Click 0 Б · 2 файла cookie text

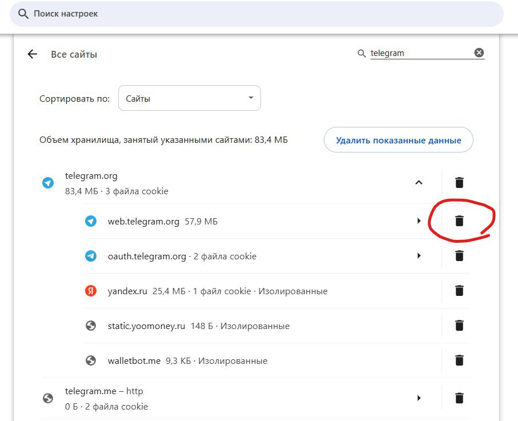click(x=106, y=407)
